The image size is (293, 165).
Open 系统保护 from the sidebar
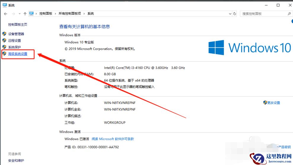tap(15, 47)
